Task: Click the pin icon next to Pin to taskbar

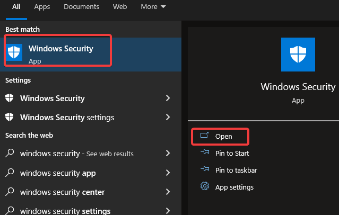Action: point(205,169)
